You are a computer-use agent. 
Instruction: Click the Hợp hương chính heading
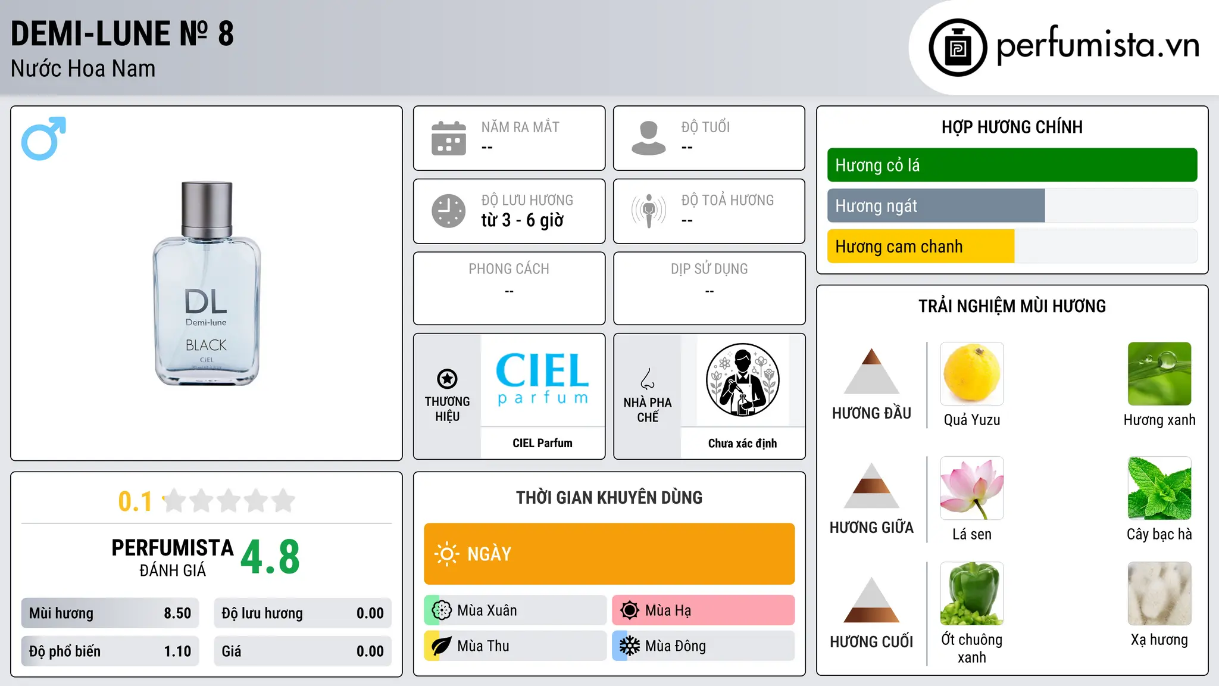tap(1012, 127)
